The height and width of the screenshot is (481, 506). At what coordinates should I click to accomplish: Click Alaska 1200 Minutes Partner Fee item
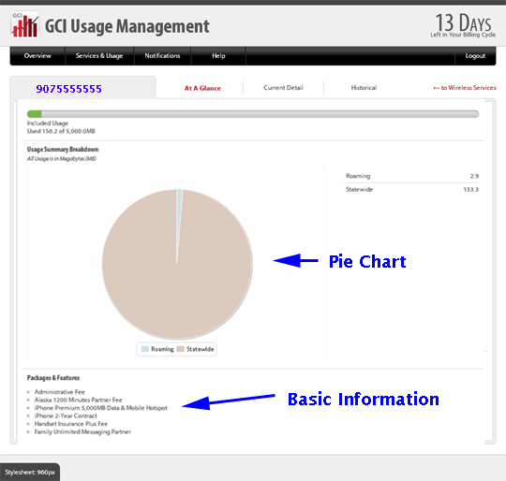[x=78, y=400]
